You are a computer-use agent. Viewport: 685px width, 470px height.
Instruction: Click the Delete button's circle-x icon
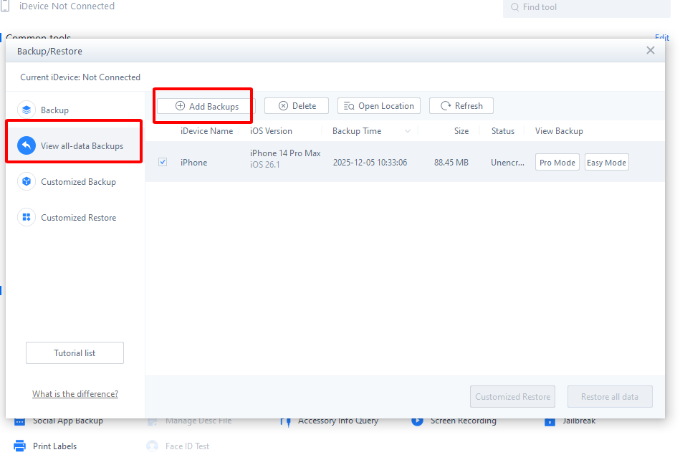click(x=283, y=106)
